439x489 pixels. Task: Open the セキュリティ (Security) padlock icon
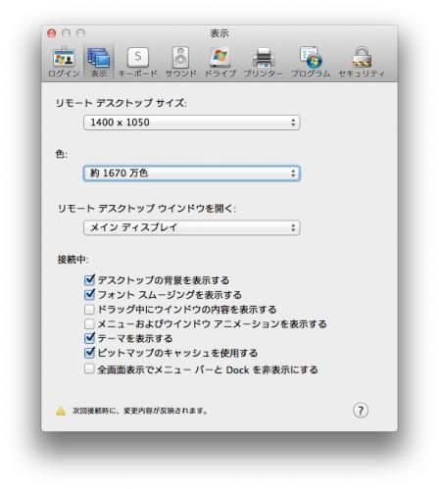pos(362,62)
